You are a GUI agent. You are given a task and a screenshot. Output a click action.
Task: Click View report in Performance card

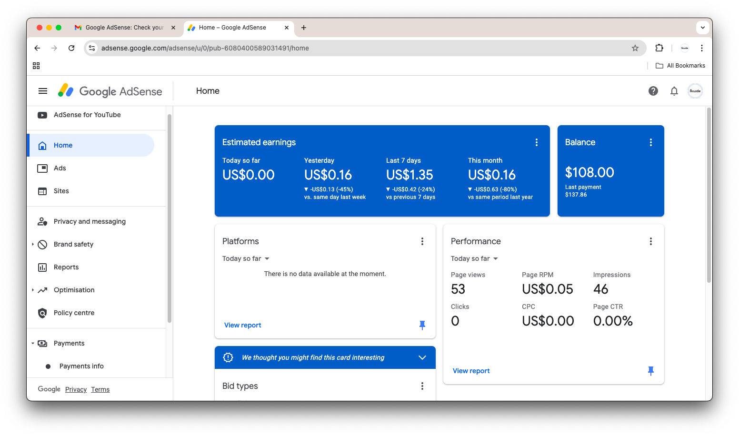(x=471, y=371)
